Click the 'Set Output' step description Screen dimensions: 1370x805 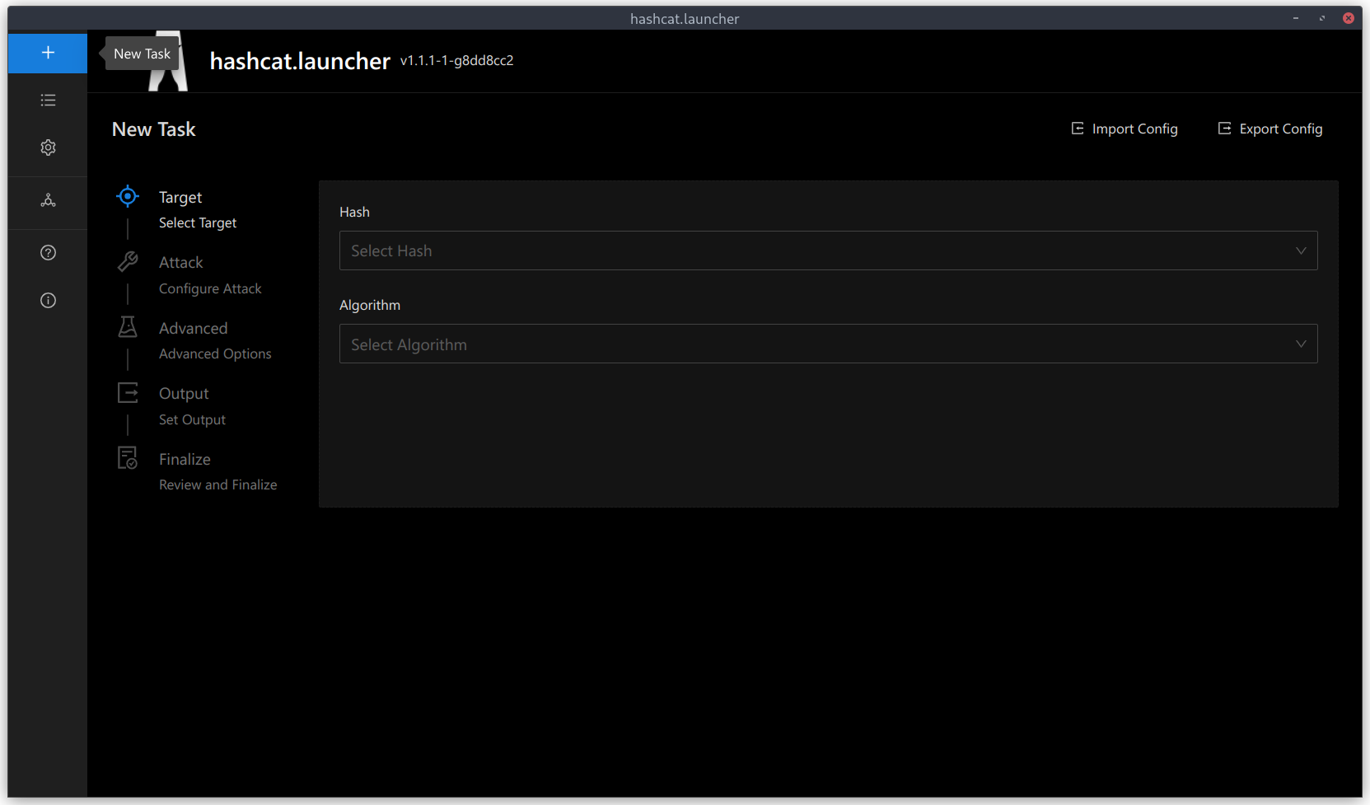pyautogui.click(x=192, y=419)
